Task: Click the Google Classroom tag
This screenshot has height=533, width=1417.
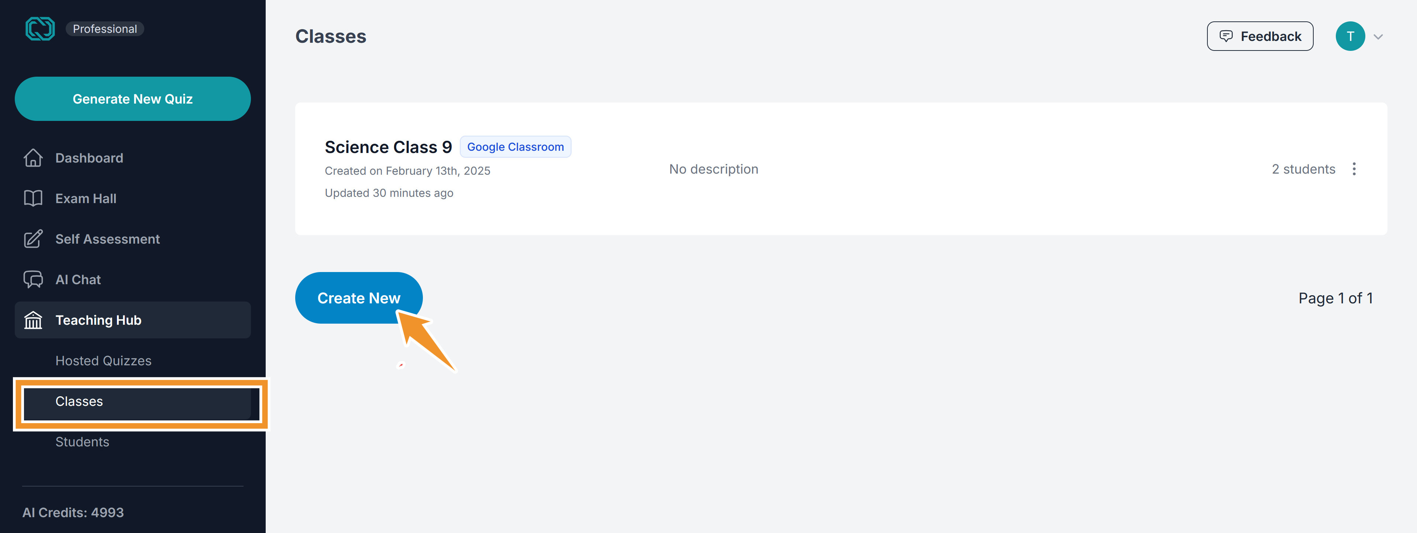Action: [x=516, y=147]
